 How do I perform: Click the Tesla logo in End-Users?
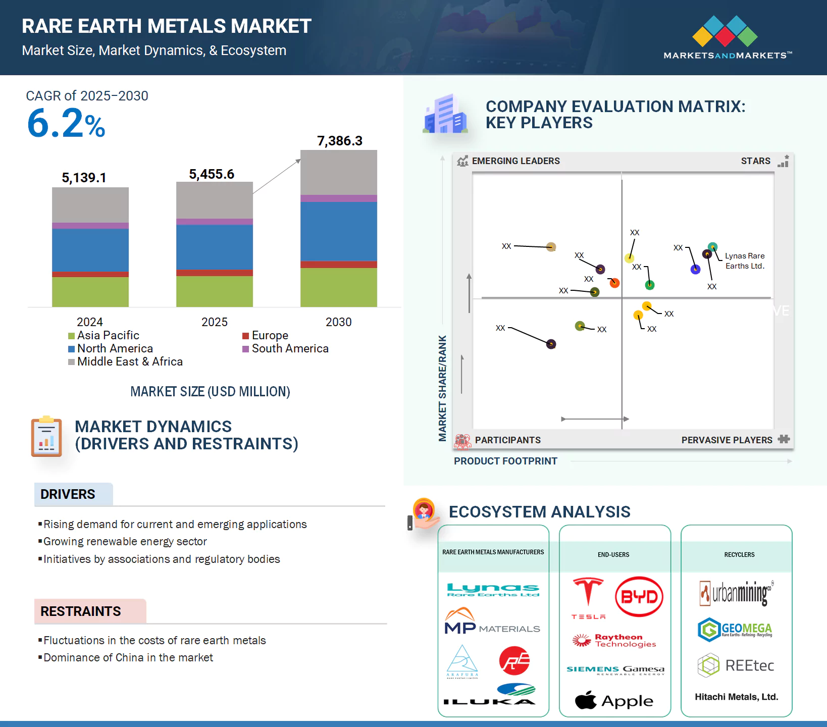tap(588, 597)
